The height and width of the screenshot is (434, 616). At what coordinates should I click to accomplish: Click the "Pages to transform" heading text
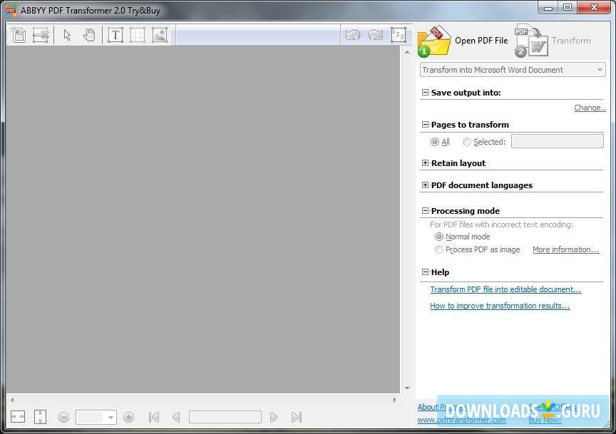[x=470, y=125]
